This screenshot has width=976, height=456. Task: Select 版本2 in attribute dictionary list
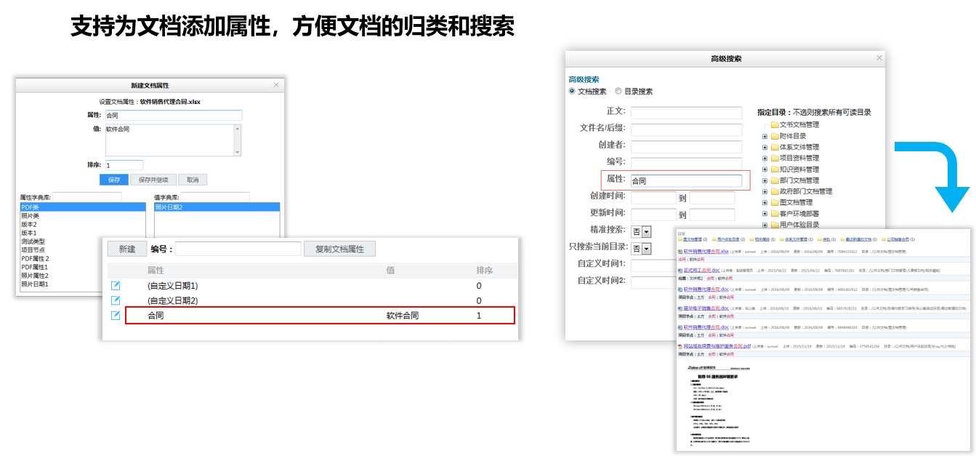click(x=83, y=224)
